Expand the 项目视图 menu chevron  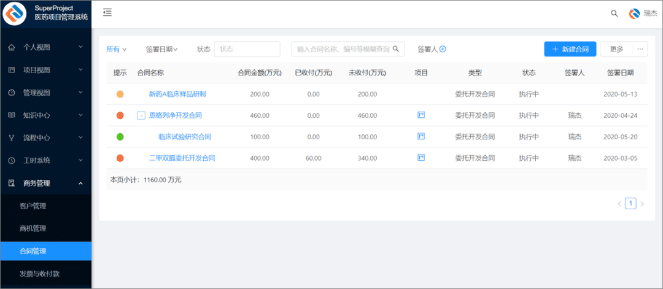coord(81,70)
